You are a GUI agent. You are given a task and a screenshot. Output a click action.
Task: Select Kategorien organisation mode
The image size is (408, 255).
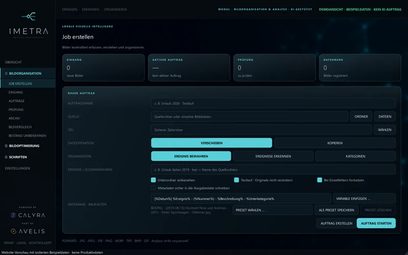pos(355,156)
